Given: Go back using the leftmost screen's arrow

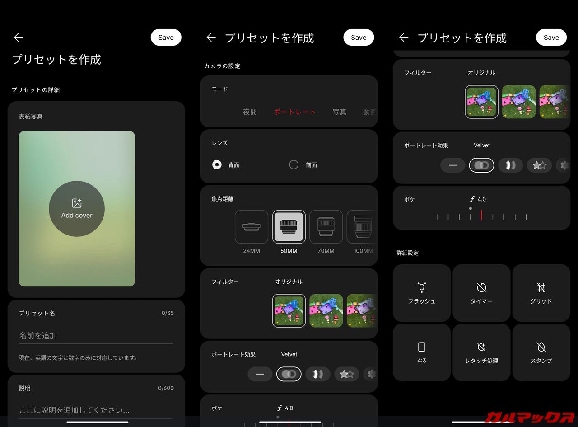Looking at the screenshot, I should click(x=19, y=38).
